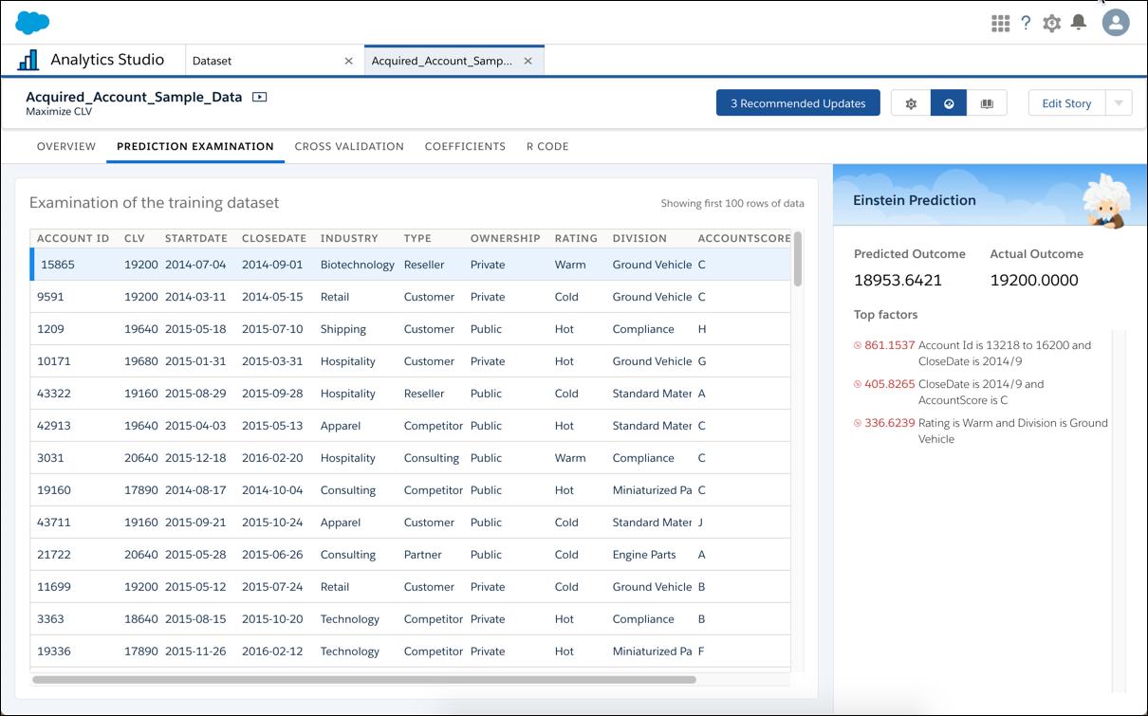Image resolution: width=1148 pixels, height=716 pixels.
Task: Click the Analytics Studio bar chart icon
Action: [28, 60]
